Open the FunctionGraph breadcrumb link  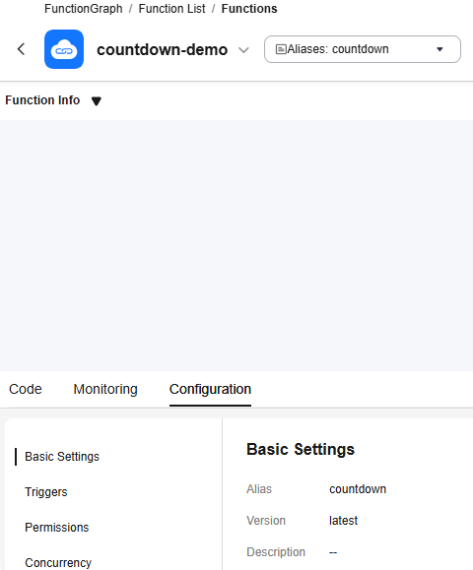click(x=84, y=8)
